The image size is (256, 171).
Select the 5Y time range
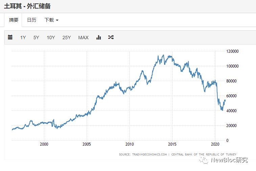pyautogui.click(x=36, y=38)
